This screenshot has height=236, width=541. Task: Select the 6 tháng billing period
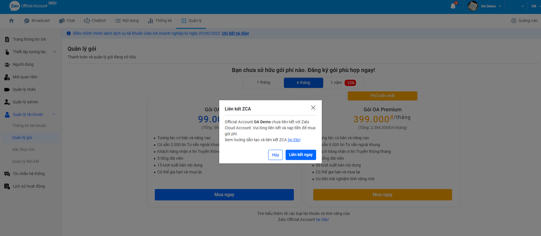[303, 83]
